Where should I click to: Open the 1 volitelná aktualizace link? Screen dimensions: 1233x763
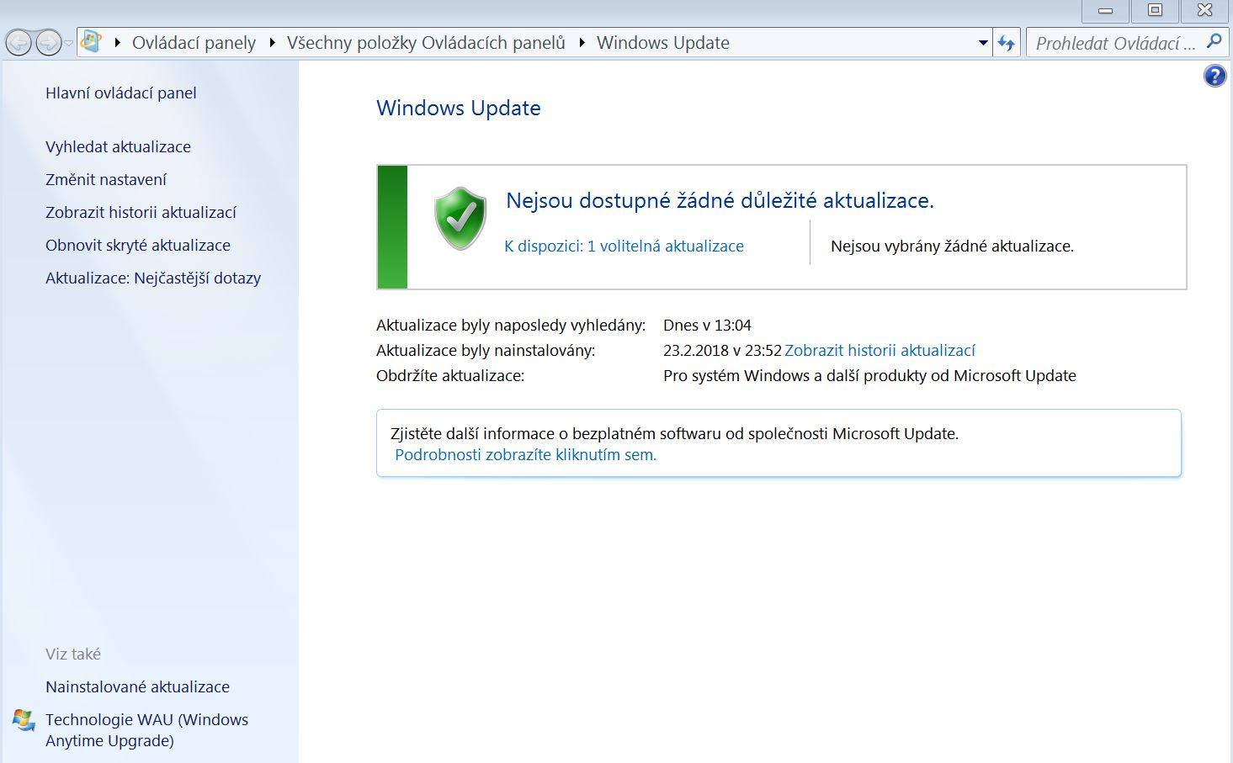coord(624,246)
